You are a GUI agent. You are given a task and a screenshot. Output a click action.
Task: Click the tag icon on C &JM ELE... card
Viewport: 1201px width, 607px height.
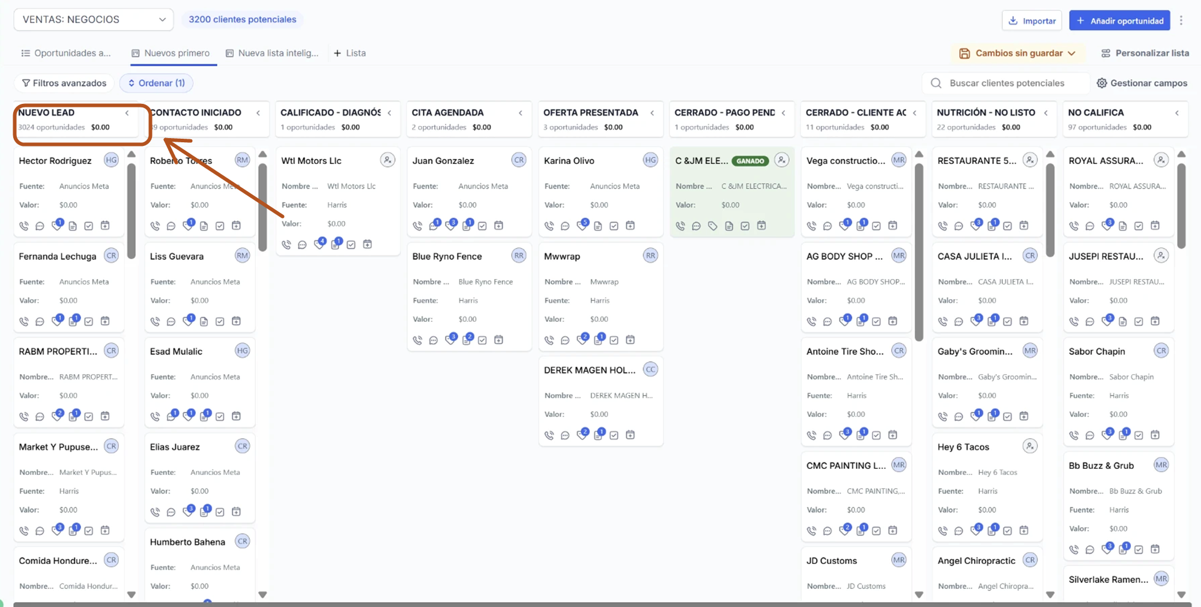pos(713,226)
